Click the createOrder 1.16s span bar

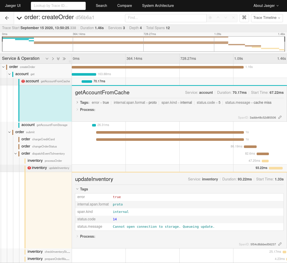tap(158, 67)
